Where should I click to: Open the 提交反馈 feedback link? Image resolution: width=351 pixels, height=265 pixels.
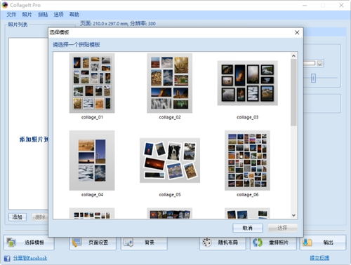click(319, 258)
